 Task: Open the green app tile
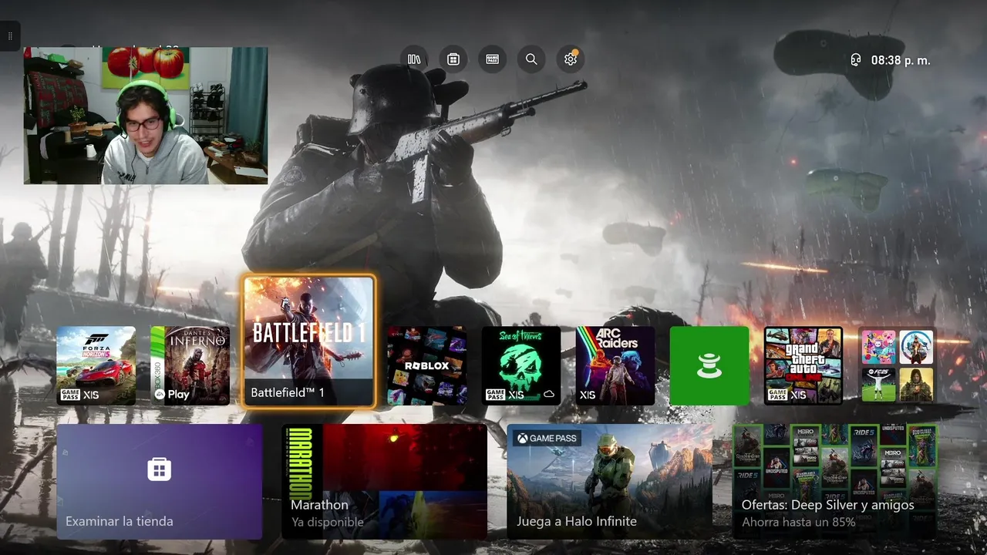click(709, 365)
